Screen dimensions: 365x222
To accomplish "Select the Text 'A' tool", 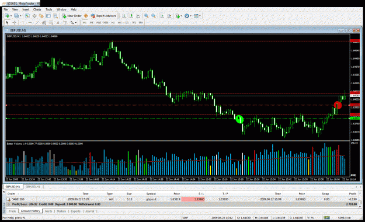I will 58,23.
